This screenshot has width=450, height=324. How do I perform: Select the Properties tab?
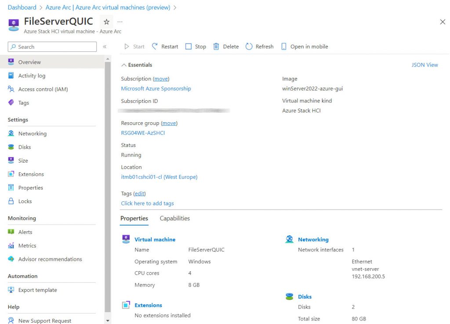pyautogui.click(x=134, y=218)
